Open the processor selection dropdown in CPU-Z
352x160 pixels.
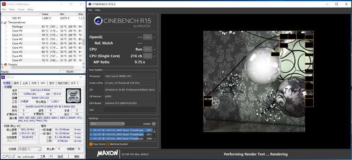point(29,149)
